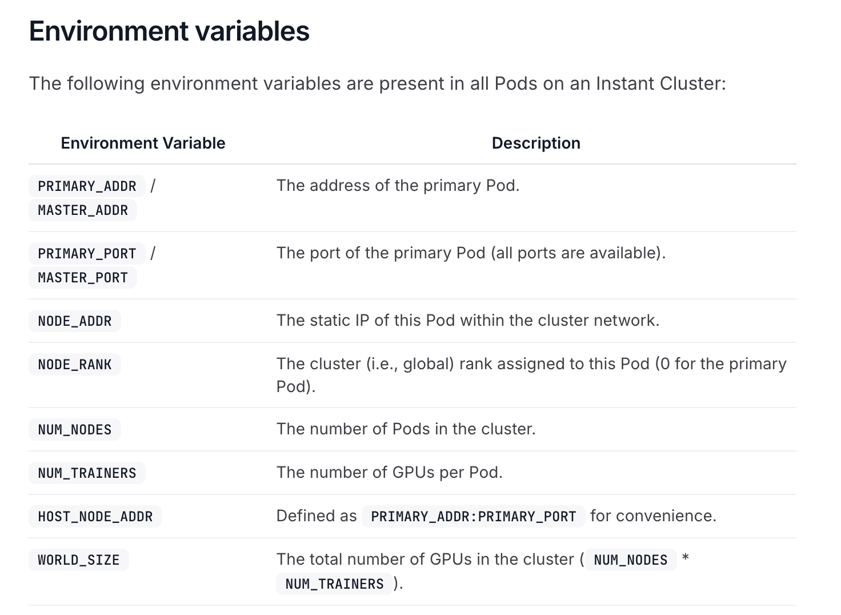Image resolution: width=841 pixels, height=615 pixels.
Task: Click the MASTER_PORT code label
Action: coord(83,278)
